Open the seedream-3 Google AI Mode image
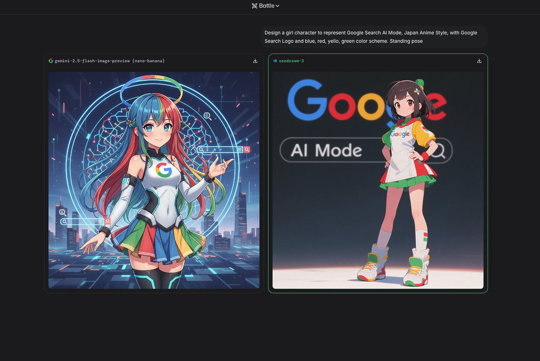Screen dimensions: 540x361 (x=378, y=180)
